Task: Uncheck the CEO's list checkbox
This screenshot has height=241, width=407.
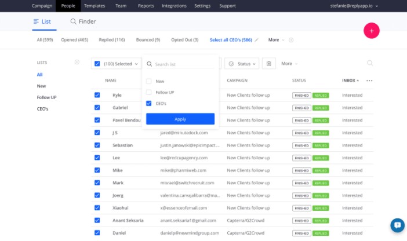Action: (x=149, y=103)
